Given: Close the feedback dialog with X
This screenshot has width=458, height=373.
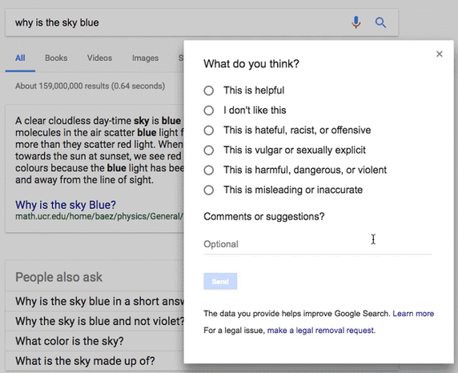Looking at the screenshot, I should (x=439, y=54).
